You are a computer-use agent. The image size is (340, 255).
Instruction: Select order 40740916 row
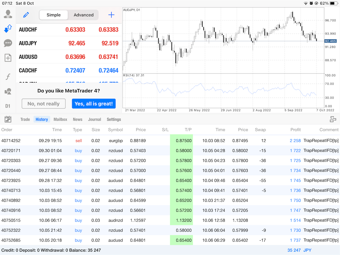pos(170,210)
